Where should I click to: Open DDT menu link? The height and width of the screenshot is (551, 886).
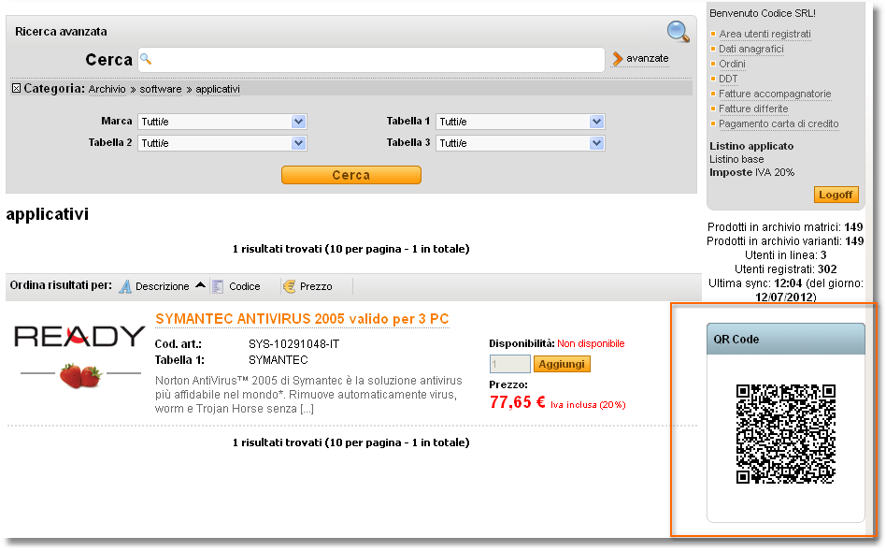(x=728, y=79)
